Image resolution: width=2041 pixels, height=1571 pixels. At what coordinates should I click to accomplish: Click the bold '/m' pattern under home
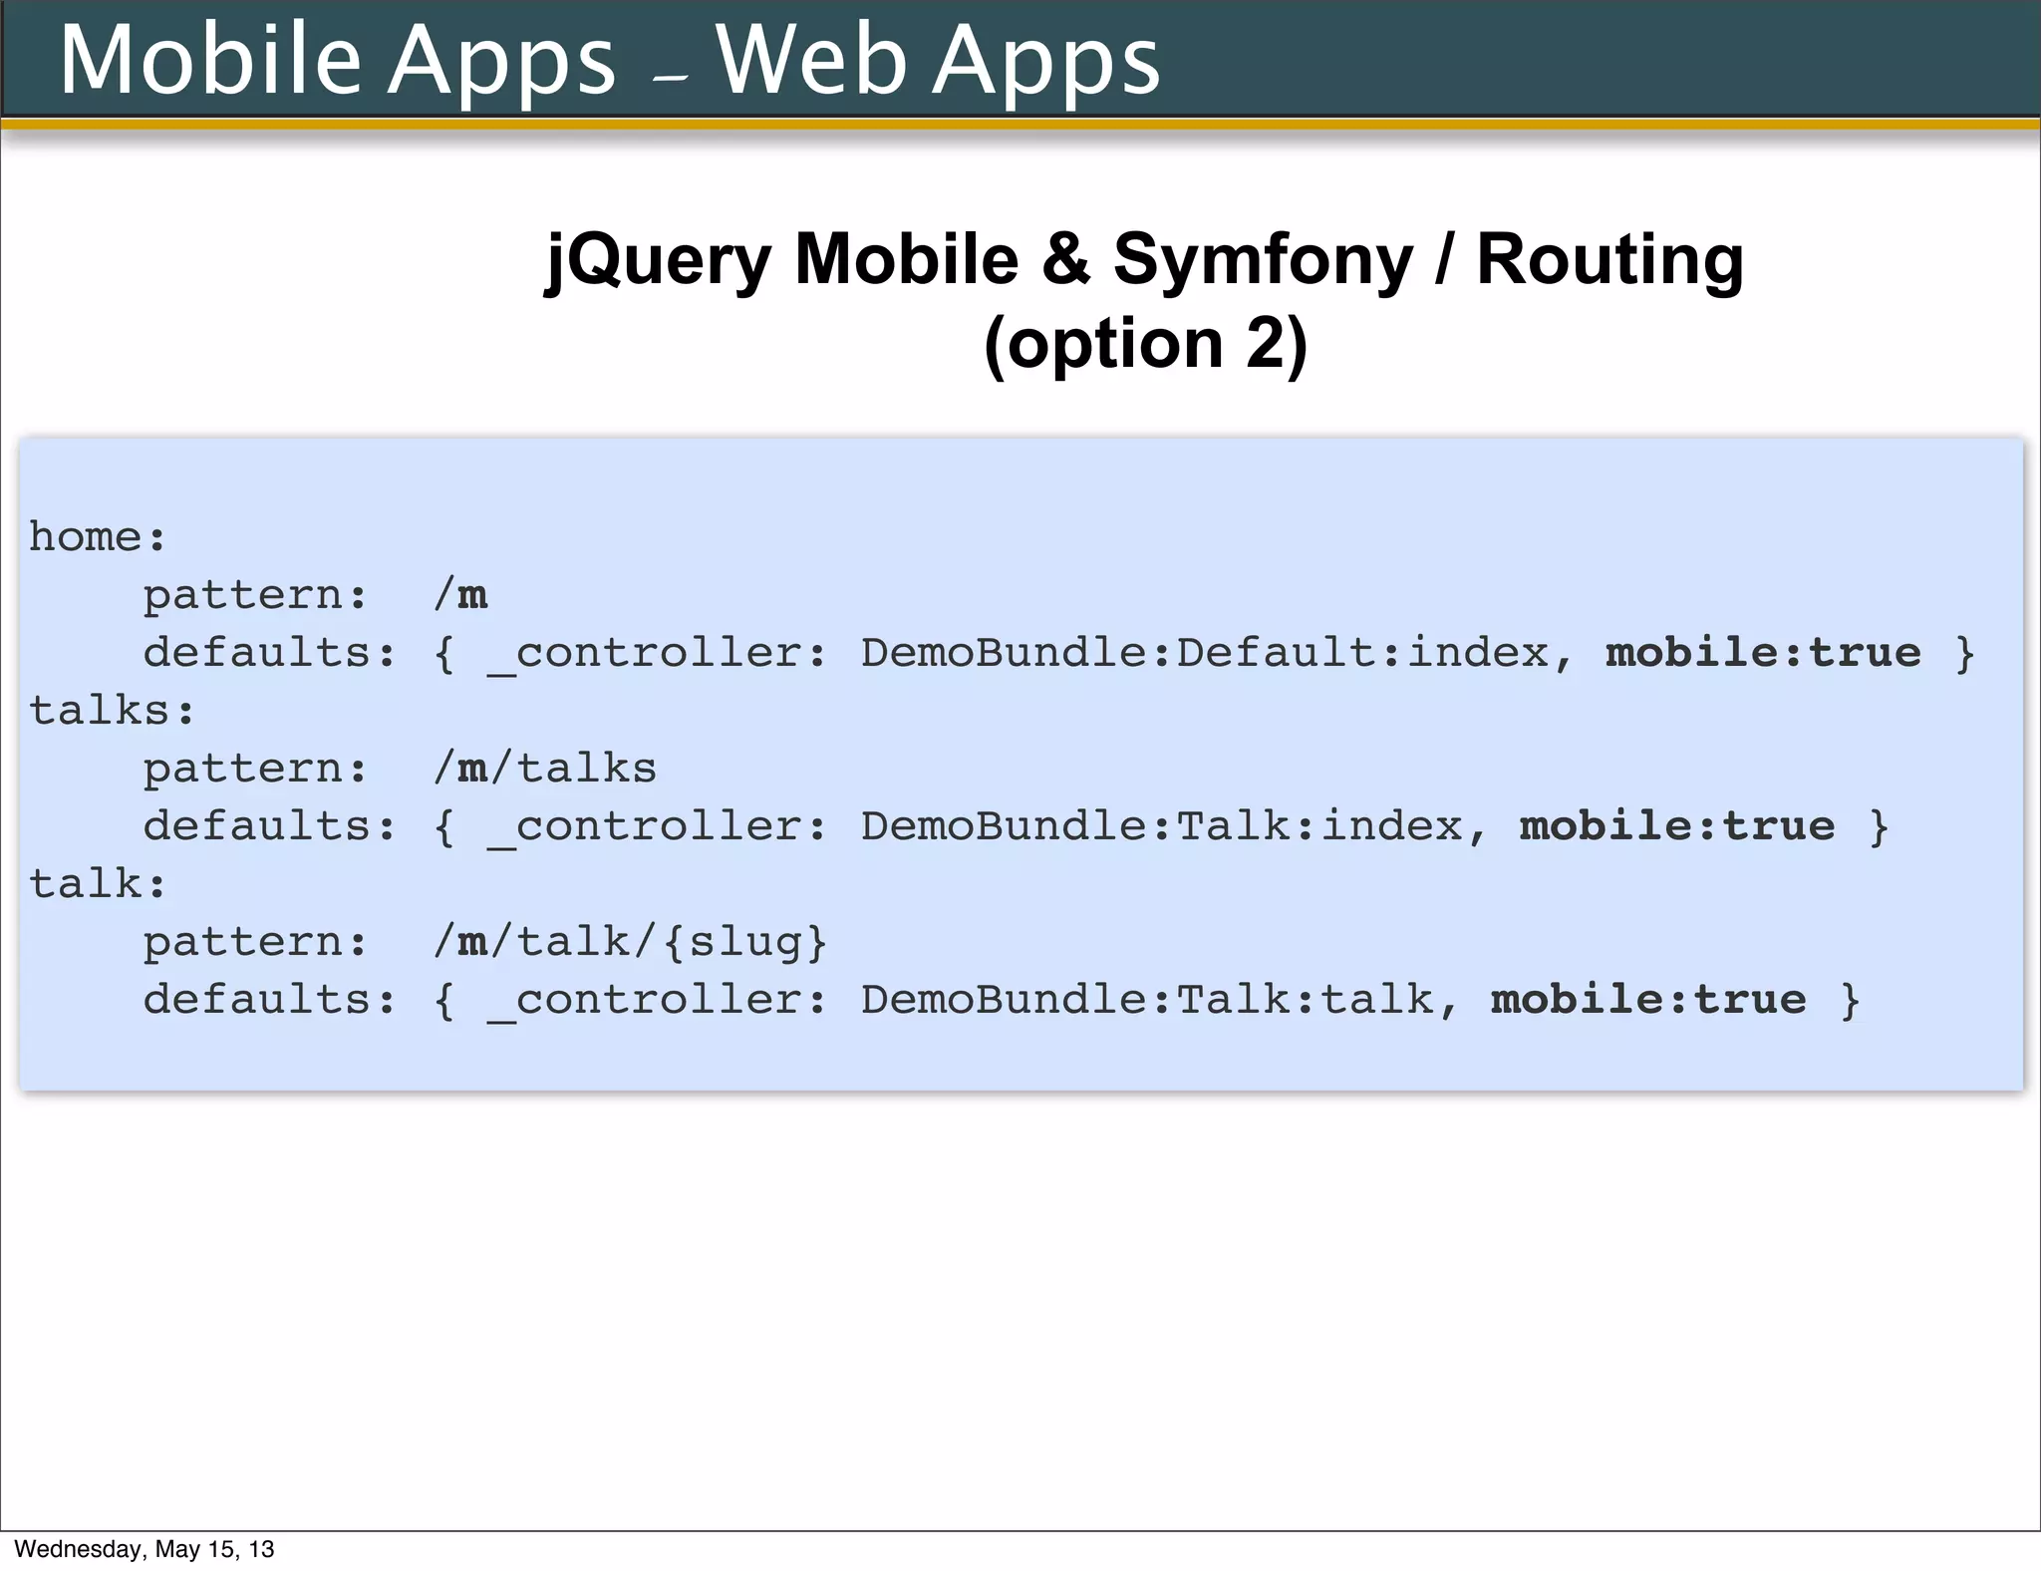[x=461, y=595]
